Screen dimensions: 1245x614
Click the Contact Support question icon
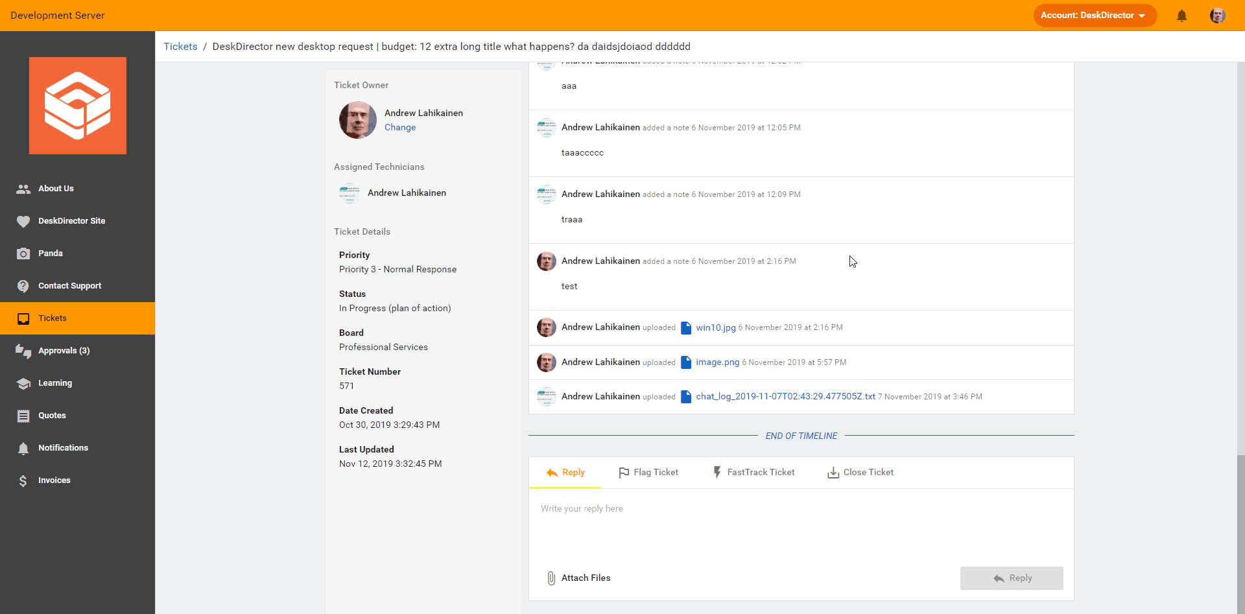coord(23,286)
